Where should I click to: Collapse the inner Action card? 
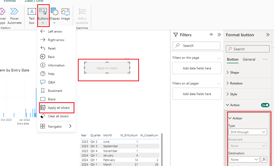(x=230, y=118)
